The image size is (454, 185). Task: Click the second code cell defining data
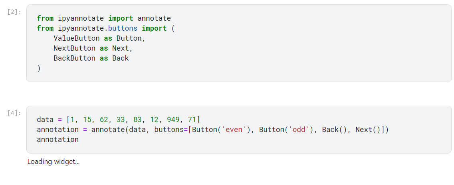(239, 130)
